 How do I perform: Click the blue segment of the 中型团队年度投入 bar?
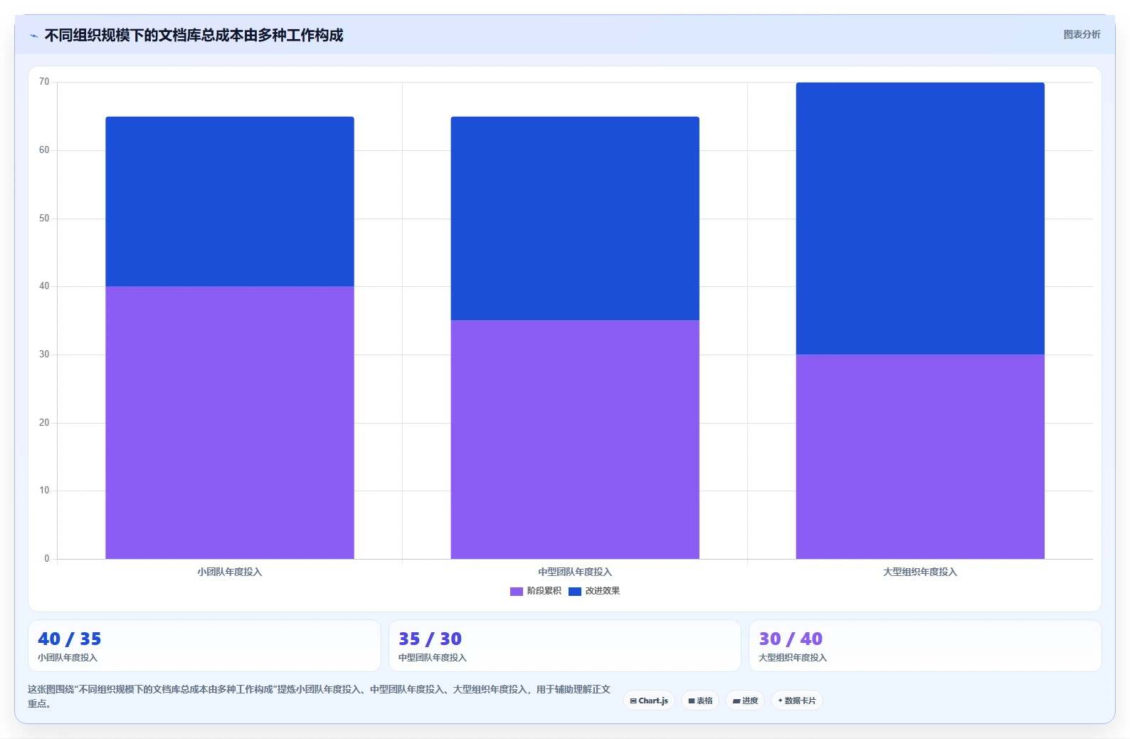[575, 219]
